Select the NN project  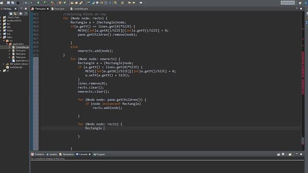[x=9, y=27]
